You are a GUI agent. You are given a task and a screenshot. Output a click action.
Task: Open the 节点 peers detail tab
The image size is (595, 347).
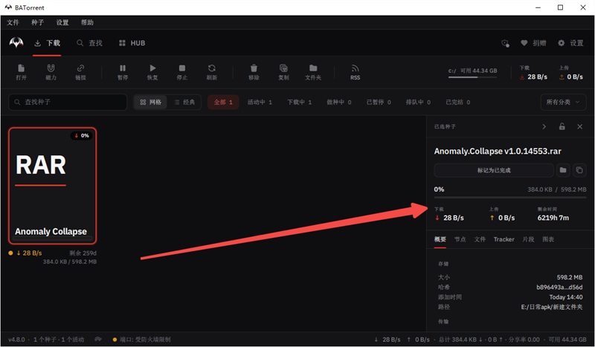point(460,239)
